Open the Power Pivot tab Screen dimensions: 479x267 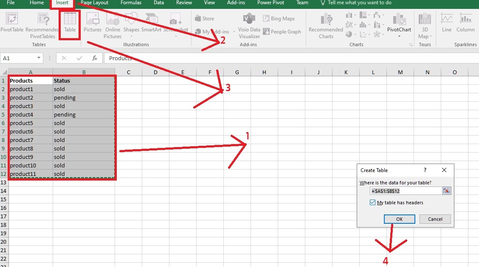pos(270,3)
